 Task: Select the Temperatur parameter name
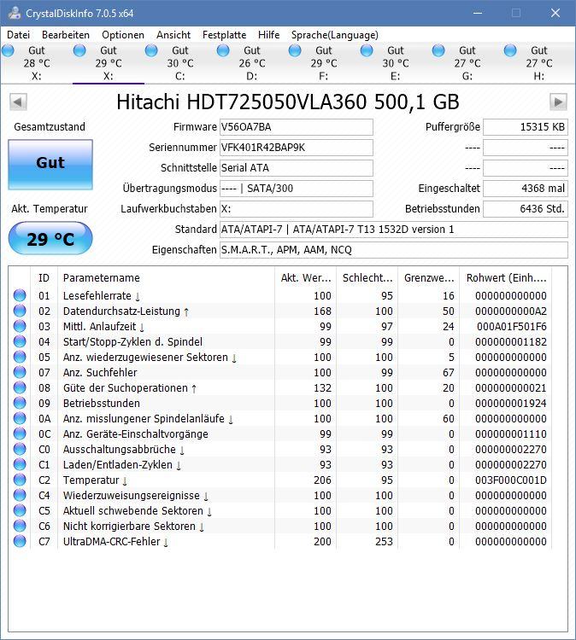(x=91, y=480)
